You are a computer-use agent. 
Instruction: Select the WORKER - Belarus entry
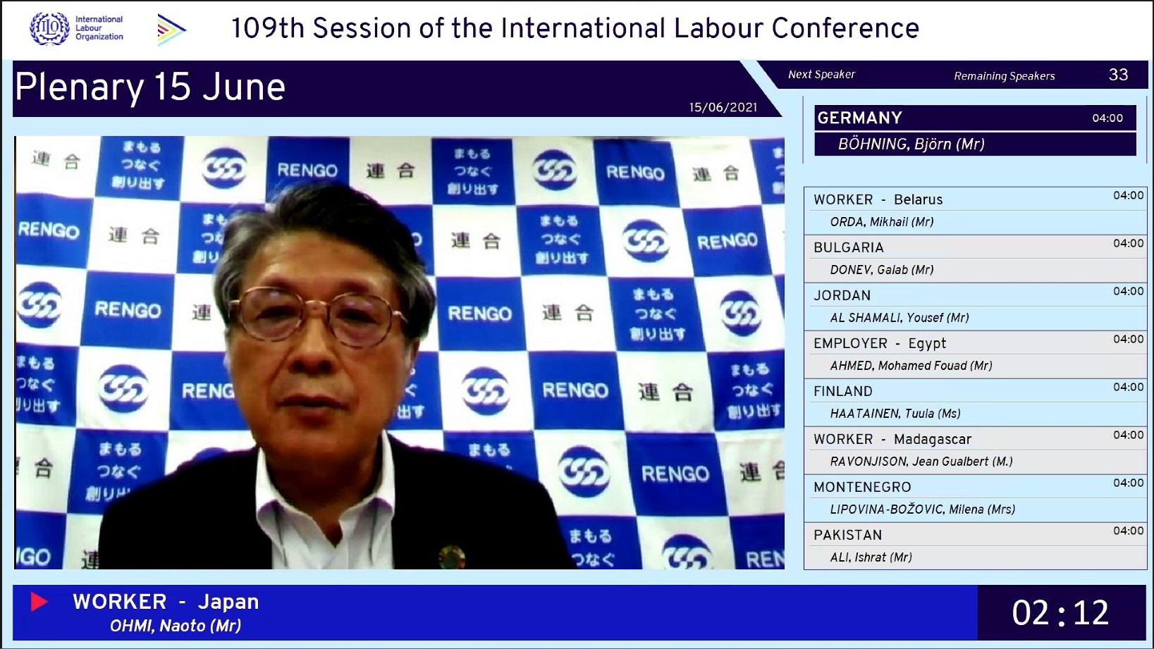(x=975, y=211)
